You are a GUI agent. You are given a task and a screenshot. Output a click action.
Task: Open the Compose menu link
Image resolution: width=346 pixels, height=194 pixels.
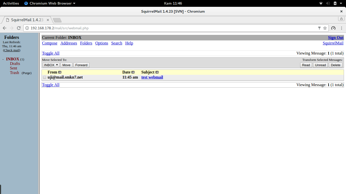50,43
